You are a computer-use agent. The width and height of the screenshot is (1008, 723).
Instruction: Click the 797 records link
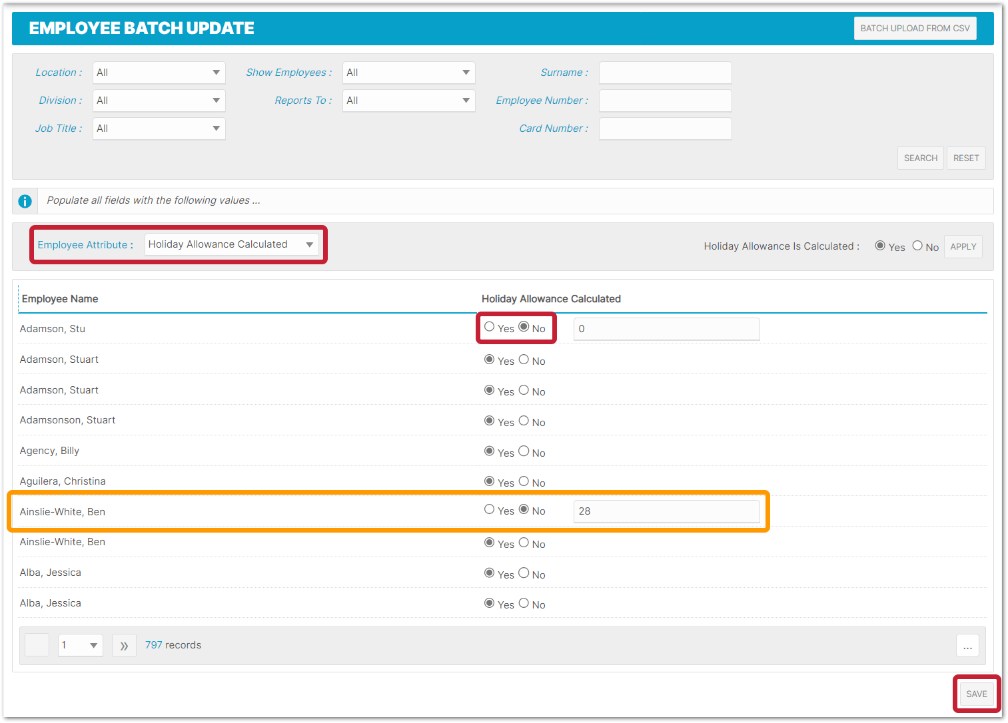pos(153,644)
